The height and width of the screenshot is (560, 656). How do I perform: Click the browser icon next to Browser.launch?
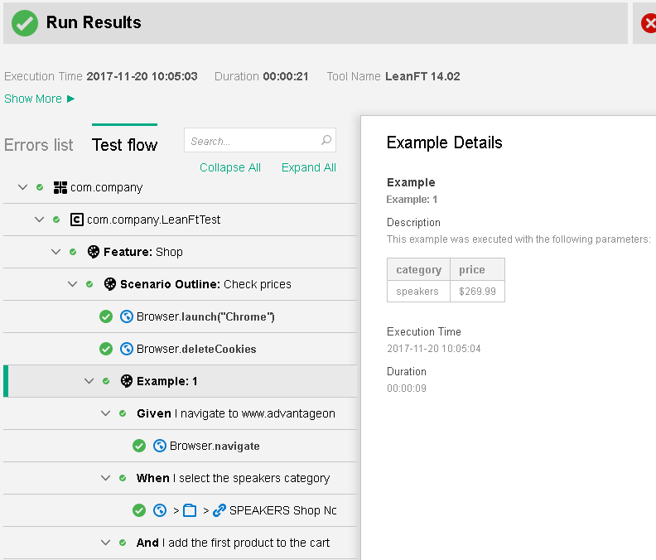tap(126, 316)
